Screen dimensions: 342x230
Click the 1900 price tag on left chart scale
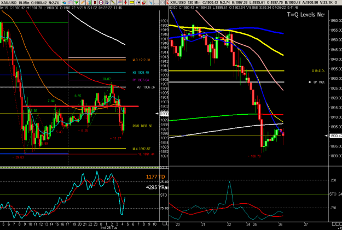[x=165, y=114]
